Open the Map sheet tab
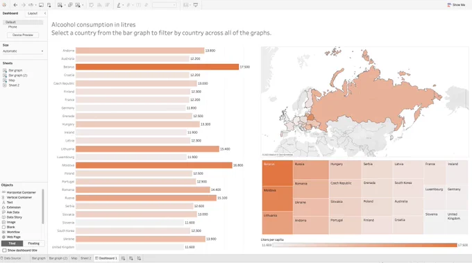Image resolution: width=472 pixels, height=263 pixels. pyautogui.click(x=74, y=258)
